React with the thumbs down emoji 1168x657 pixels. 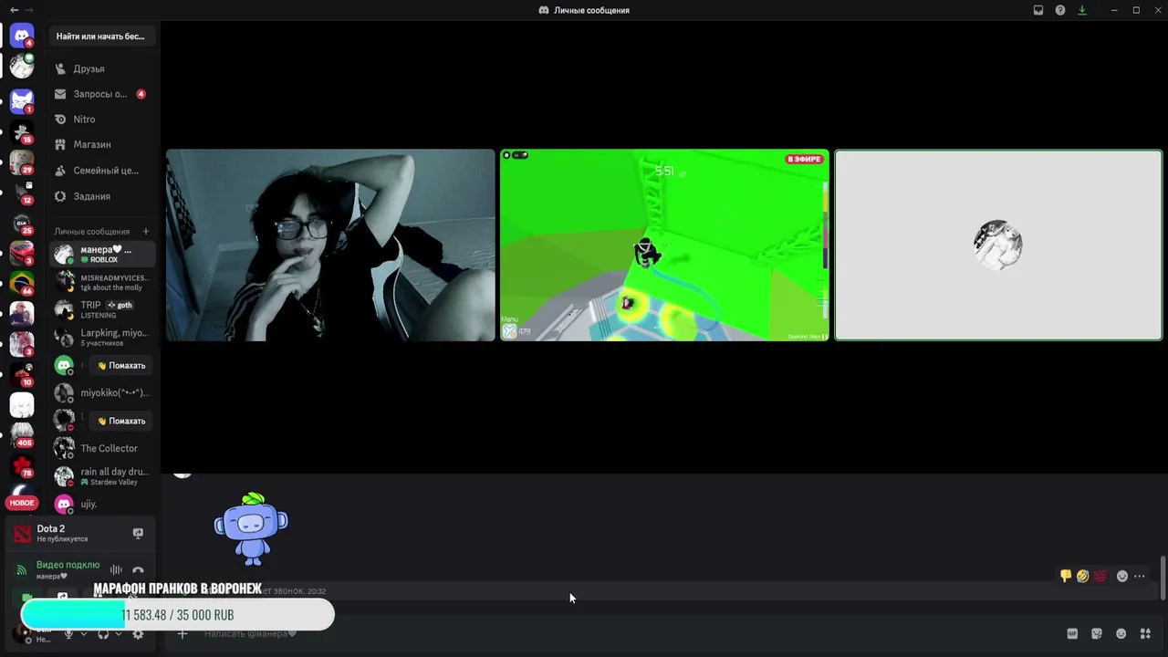tap(1065, 576)
